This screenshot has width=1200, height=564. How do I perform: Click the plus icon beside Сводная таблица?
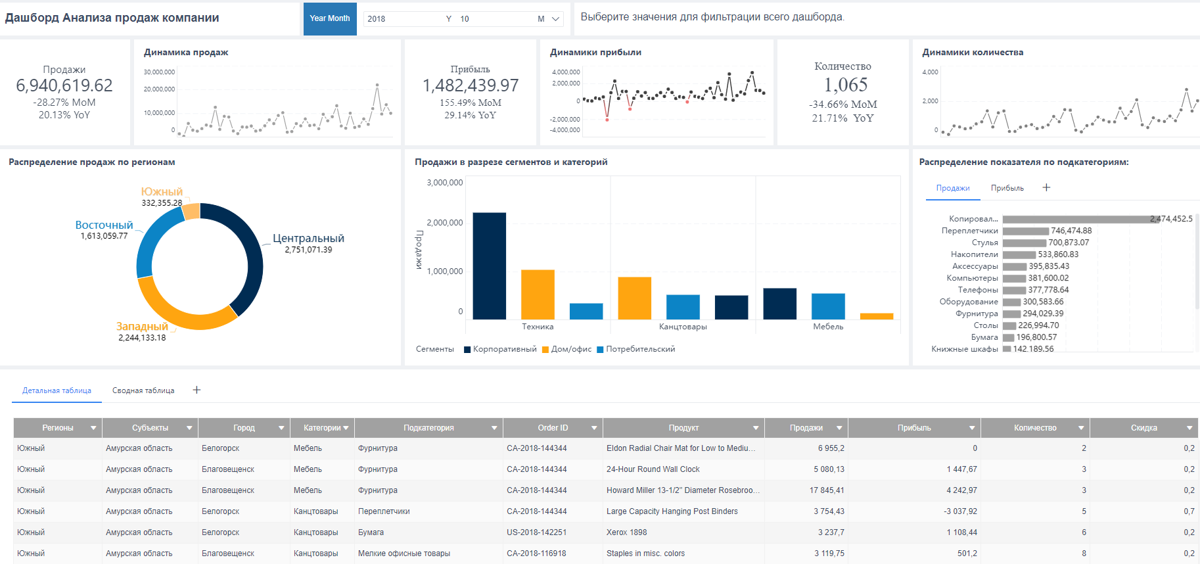pos(196,390)
